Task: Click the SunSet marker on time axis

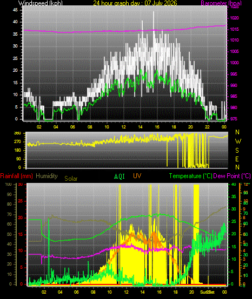Action: tap(207, 292)
